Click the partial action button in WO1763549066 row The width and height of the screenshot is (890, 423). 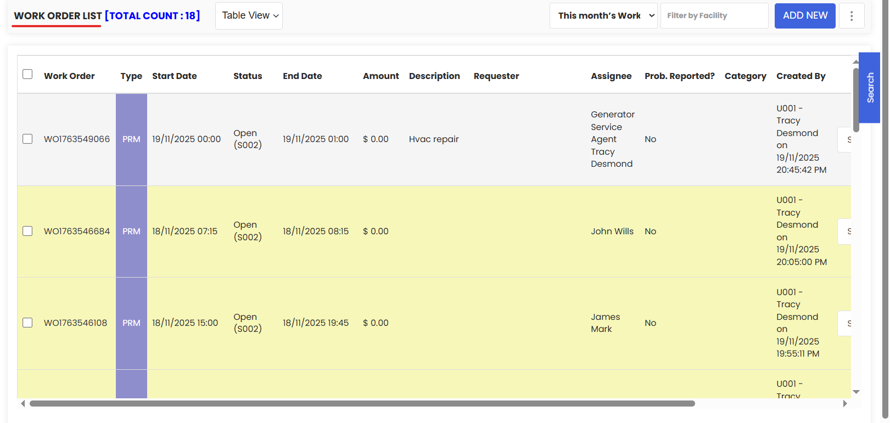844,139
